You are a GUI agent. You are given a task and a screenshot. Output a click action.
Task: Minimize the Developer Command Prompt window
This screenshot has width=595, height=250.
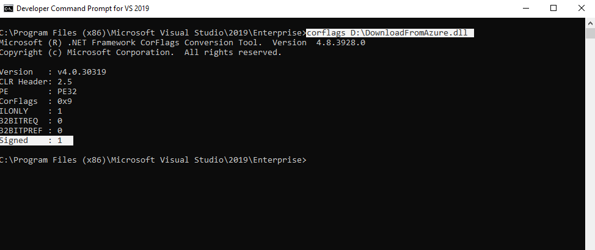click(x=525, y=9)
